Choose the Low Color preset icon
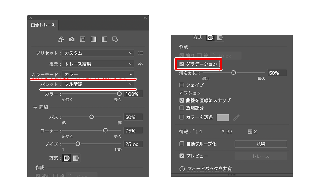 click(x=82, y=39)
